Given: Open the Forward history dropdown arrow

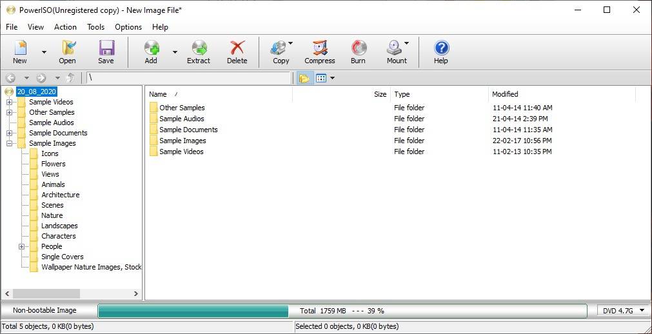Looking at the screenshot, I should click(x=57, y=78).
